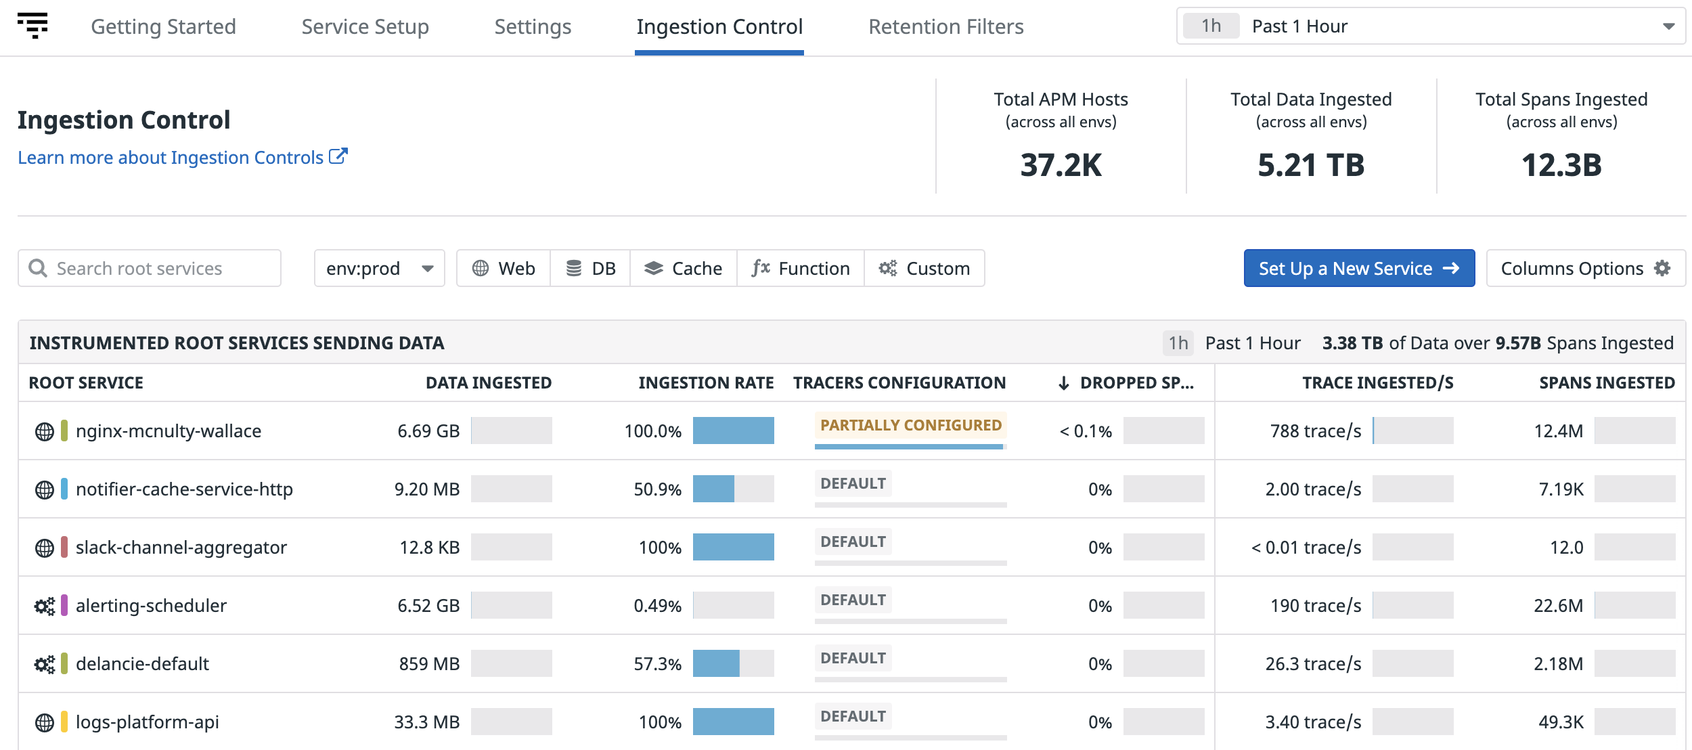Viewport: 1692px width, 750px height.
Task: Toggle the Cache service type filter
Action: click(x=683, y=269)
